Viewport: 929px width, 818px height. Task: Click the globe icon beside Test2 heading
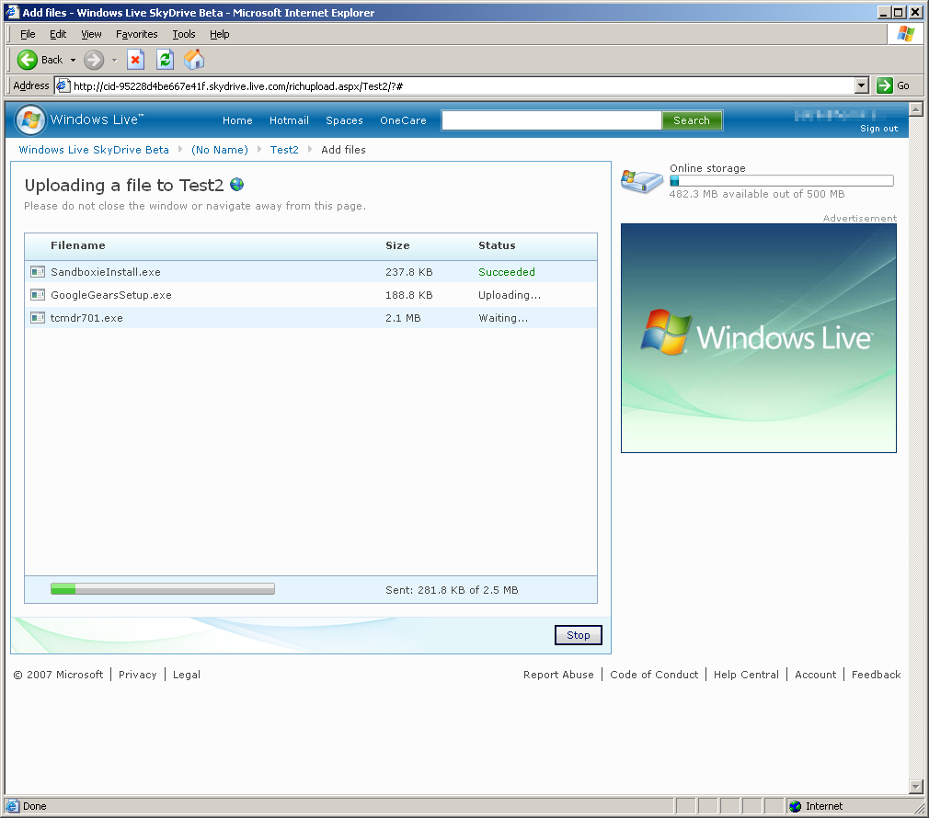point(237,185)
